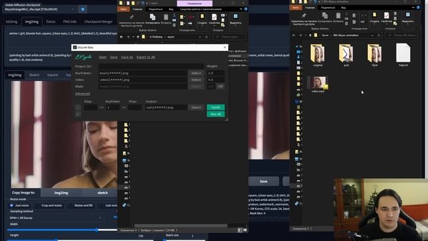Image resolution: width=428 pixels, height=241 pixels.
Task: Click the Width slider in Stable Diffusion
Action: coord(62,230)
